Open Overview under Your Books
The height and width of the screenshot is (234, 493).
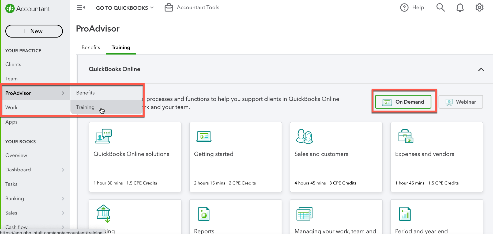pyautogui.click(x=16, y=155)
